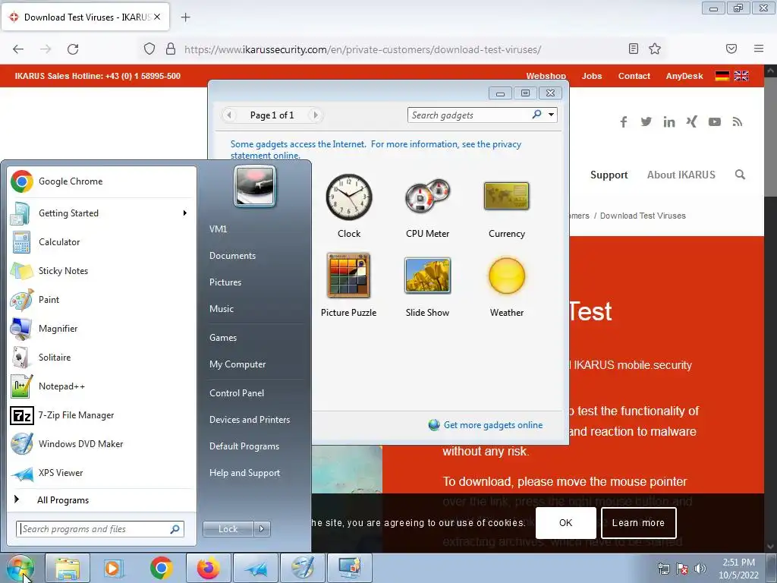This screenshot has width=777, height=583.
Task: Open media player taskbar icon
Action: pos(114,568)
